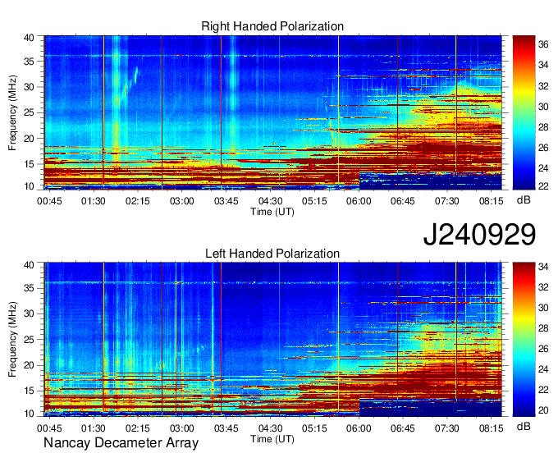Click the "dB" unit of Right Handed color bar
The height and width of the screenshot is (453, 558).
524,200
